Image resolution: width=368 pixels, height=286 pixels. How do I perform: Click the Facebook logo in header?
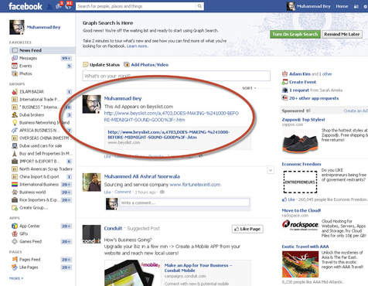click(26, 6)
